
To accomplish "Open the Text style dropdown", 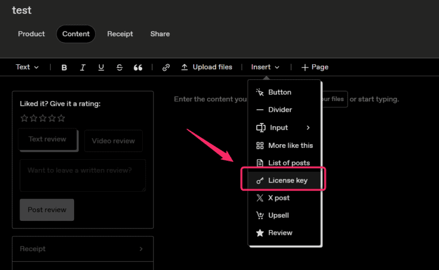I will 27,67.
